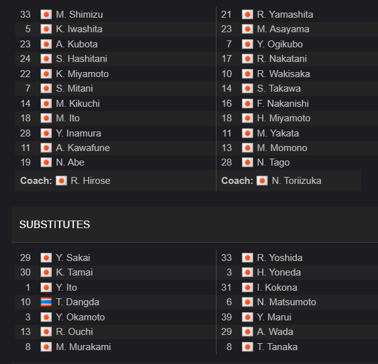The image size is (378, 364).
Task: Click the SUBSTITUTES section header
Action: point(54,224)
